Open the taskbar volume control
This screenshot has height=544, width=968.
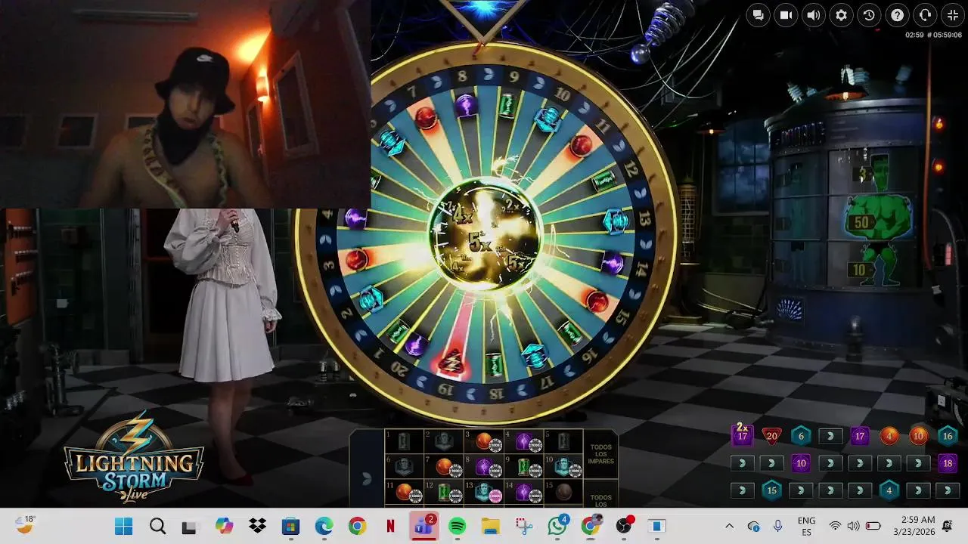(854, 526)
